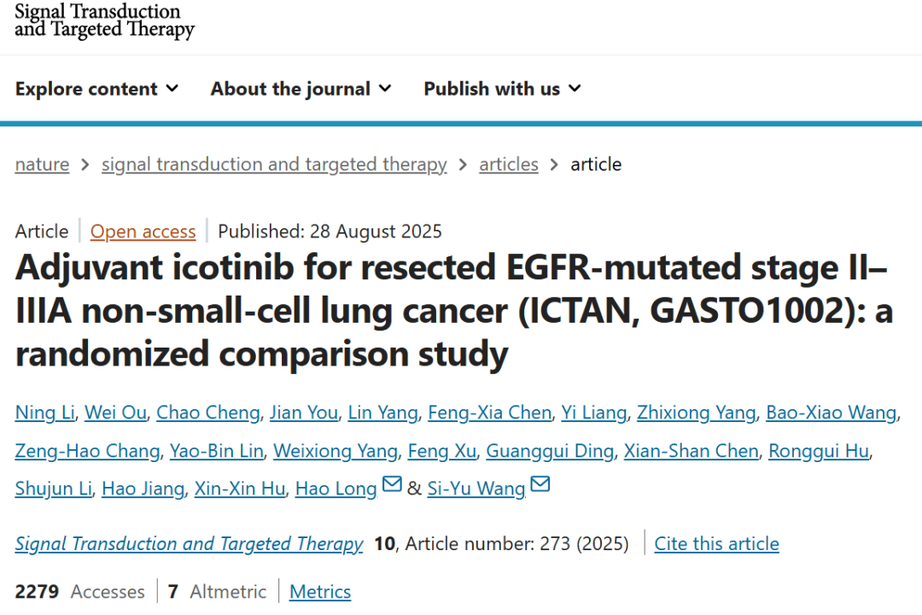Select author Wei Ou's link

[114, 413]
